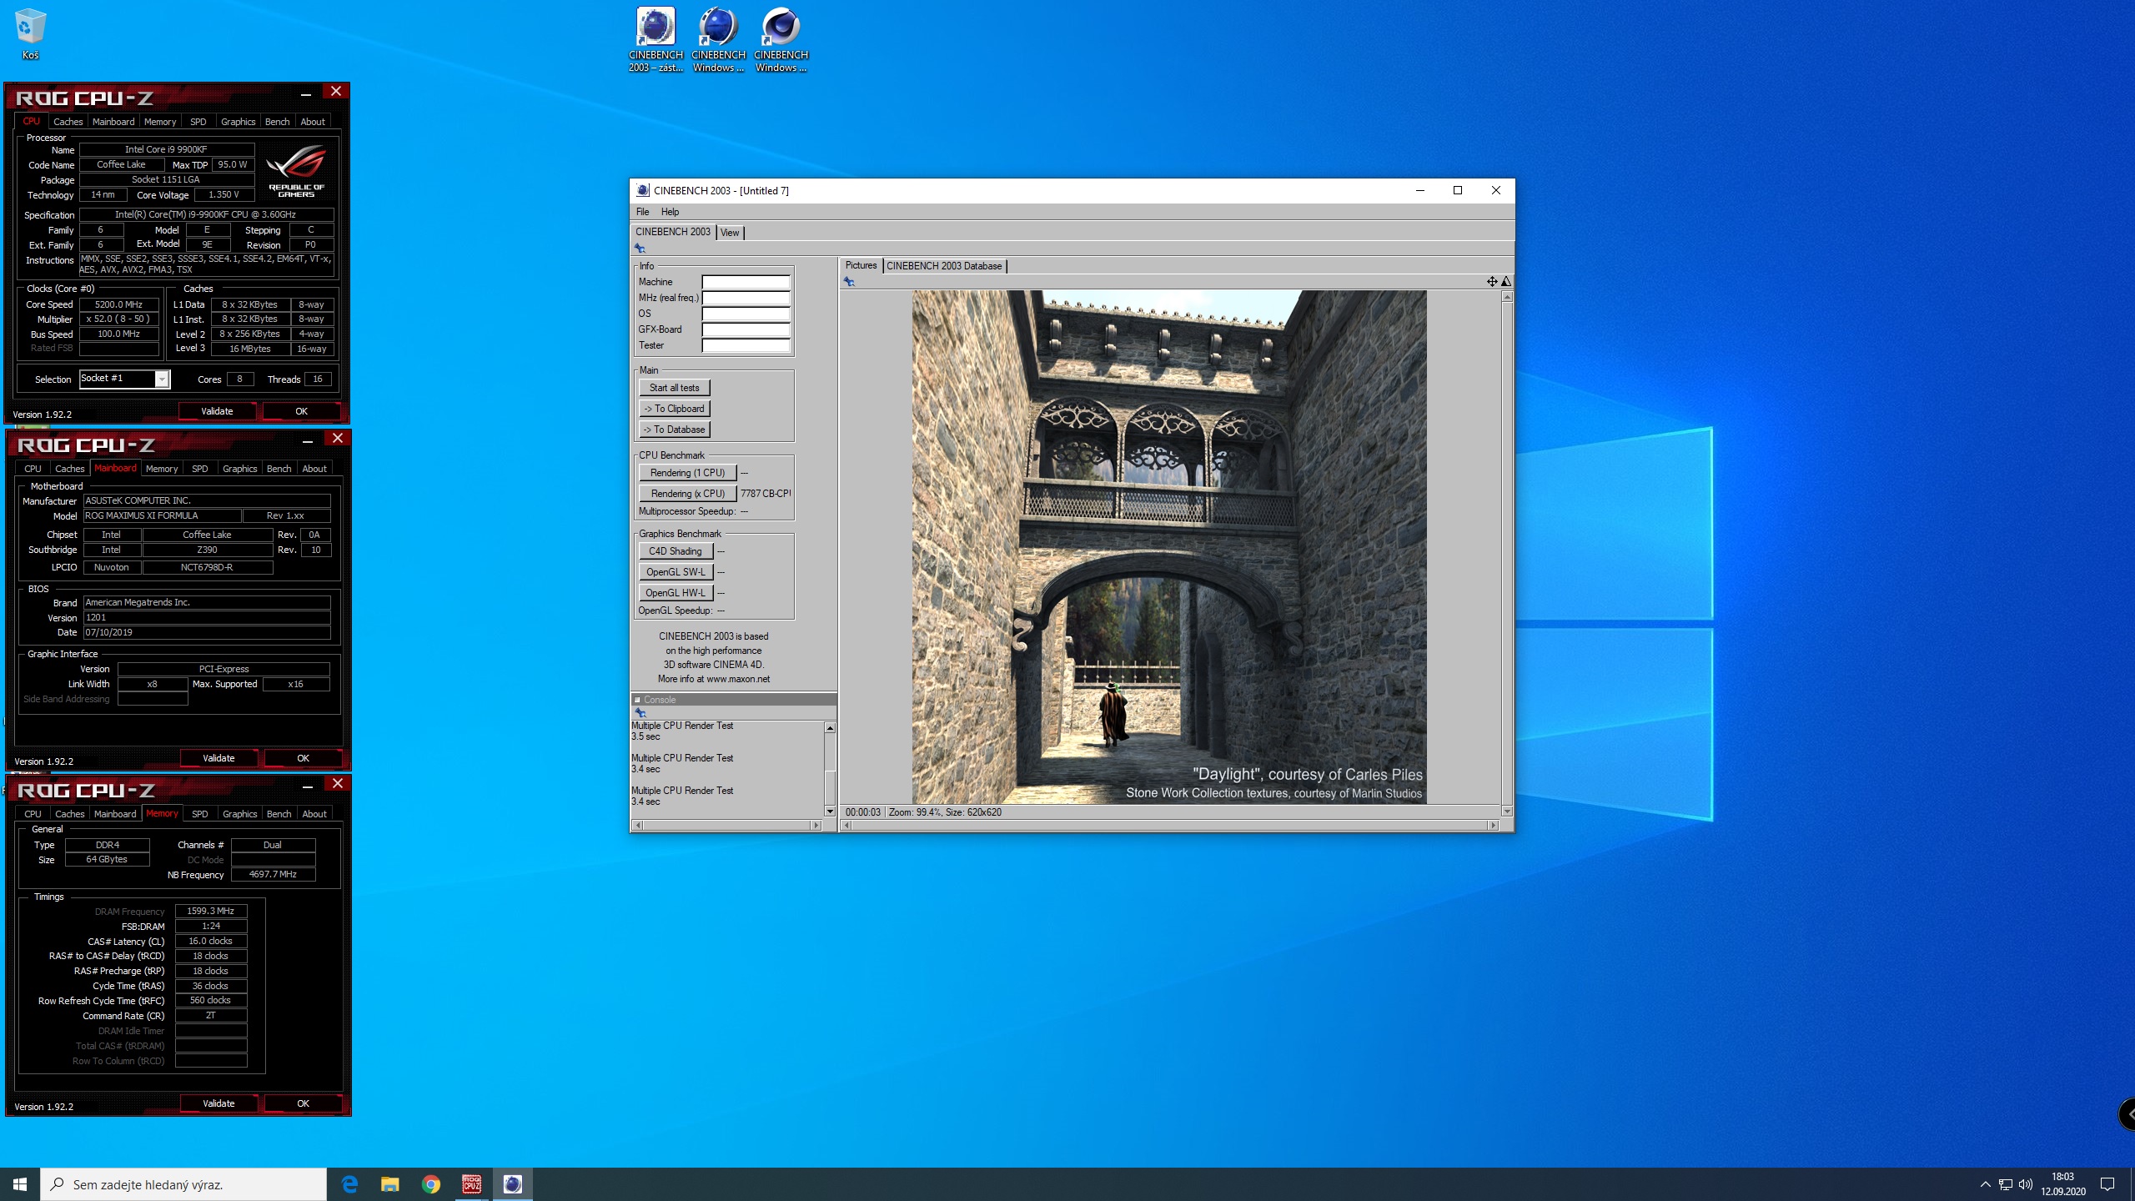
Task: Open the taskbar clock showing 18:03
Action: 2063,1184
